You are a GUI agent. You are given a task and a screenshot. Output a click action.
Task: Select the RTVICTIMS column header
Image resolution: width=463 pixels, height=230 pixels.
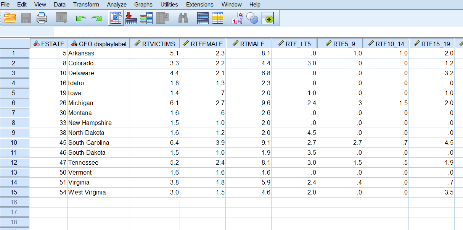pyautogui.click(x=155, y=44)
